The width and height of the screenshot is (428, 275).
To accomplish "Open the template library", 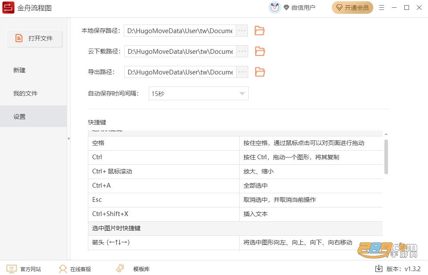I will click(x=133, y=269).
